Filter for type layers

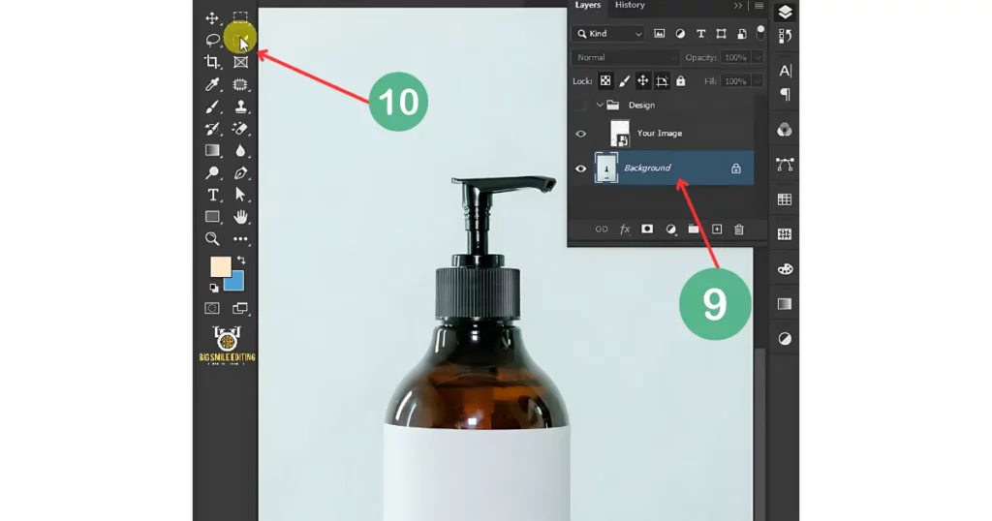point(701,34)
